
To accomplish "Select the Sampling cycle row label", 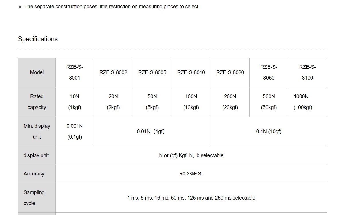I will [34, 198].
